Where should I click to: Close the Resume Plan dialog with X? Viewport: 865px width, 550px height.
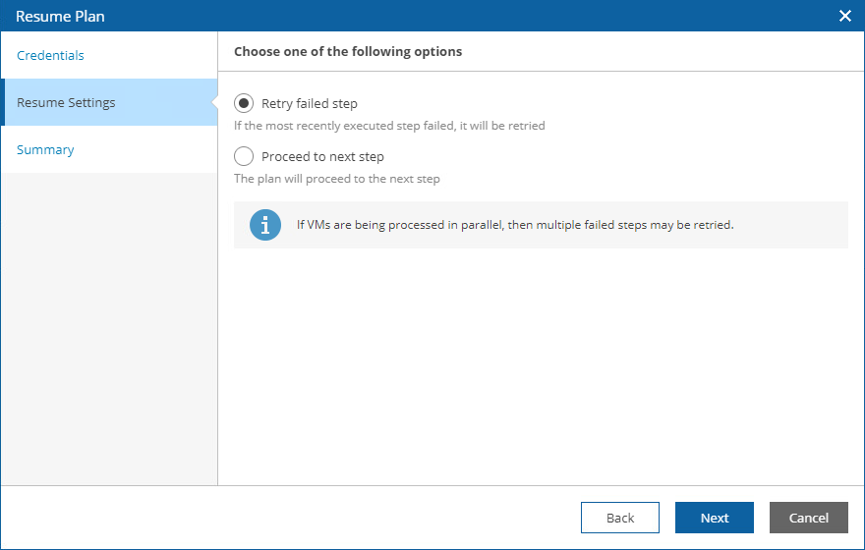tap(844, 16)
